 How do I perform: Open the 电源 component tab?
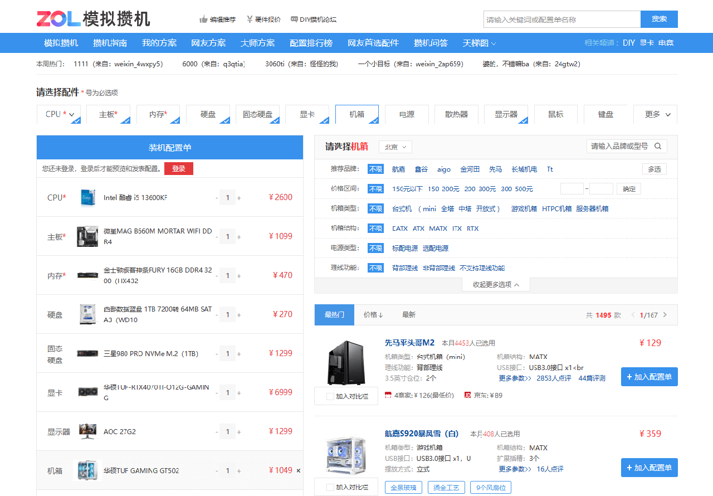coord(407,114)
